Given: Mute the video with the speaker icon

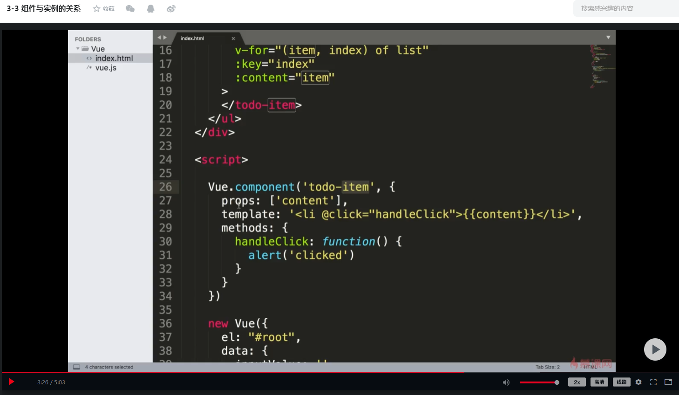Looking at the screenshot, I should point(506,382).
